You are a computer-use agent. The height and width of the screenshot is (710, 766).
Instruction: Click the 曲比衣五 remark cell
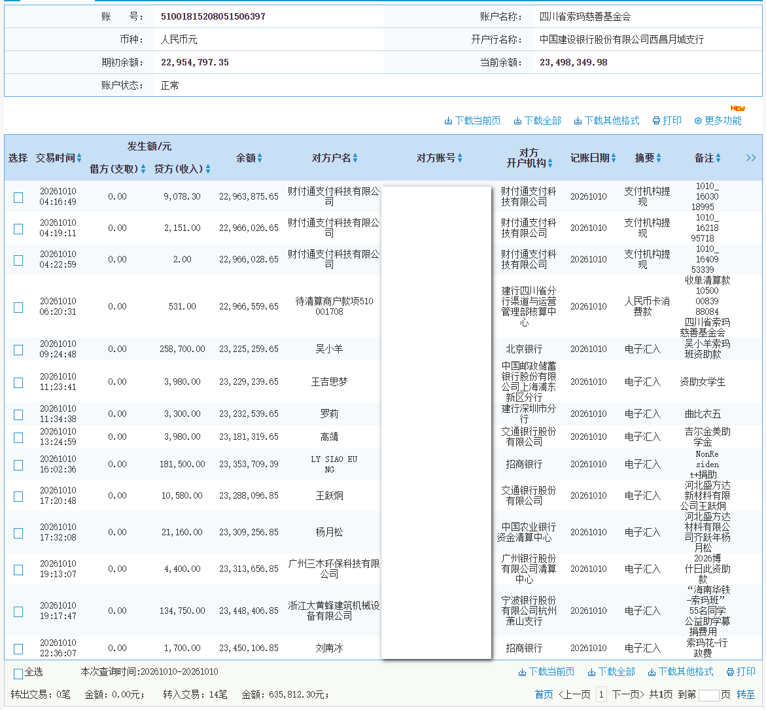click(x=703, y=414)
